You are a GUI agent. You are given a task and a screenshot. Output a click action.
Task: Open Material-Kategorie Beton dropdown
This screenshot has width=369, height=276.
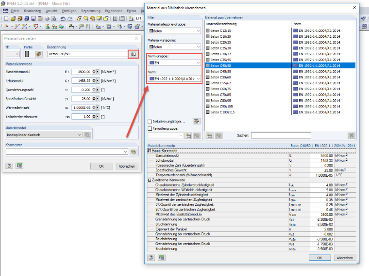174,47
